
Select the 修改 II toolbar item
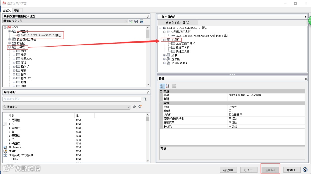(26, 78)
